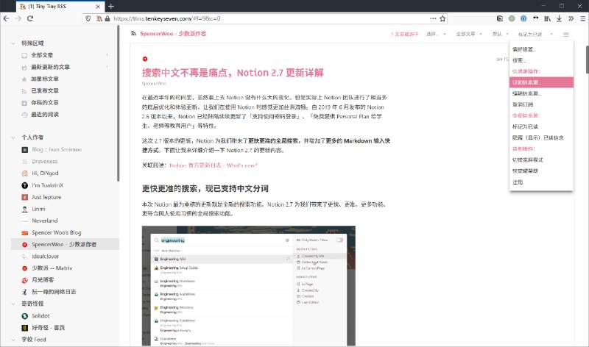Select 订阅信息源... from the menu
This screenshot has height=347, width=589.
(525, 82)
